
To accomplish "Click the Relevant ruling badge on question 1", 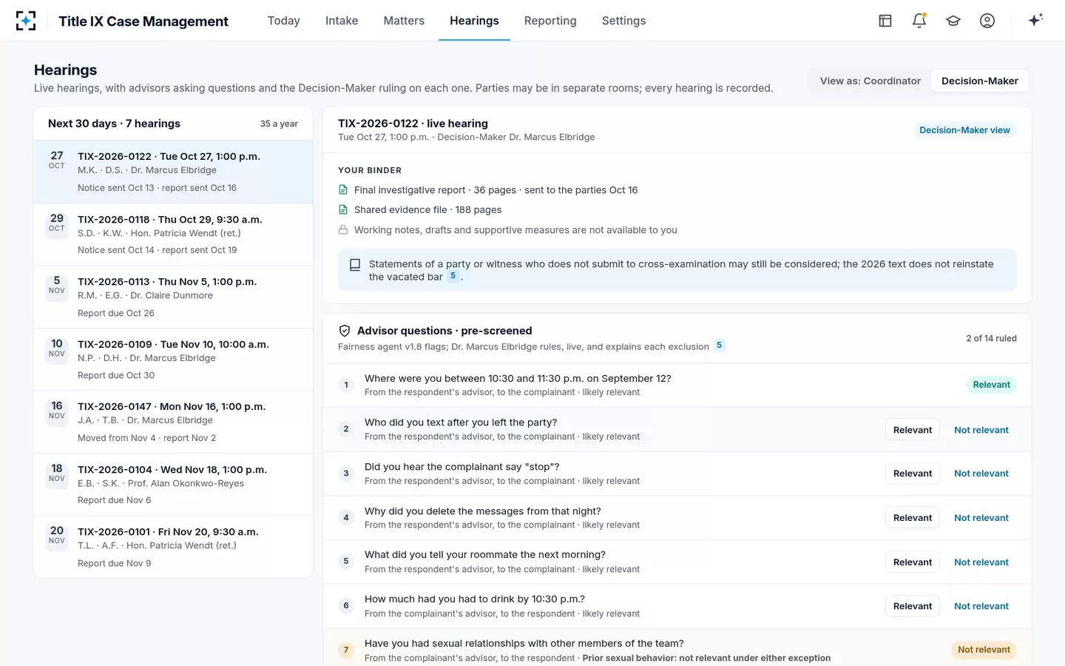I will click(x=991, y=385).
